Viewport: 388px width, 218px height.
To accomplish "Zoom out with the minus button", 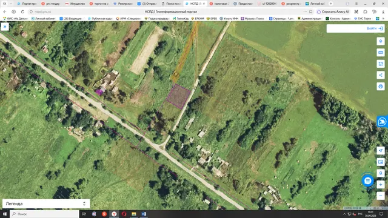I will tap(381, 196).
